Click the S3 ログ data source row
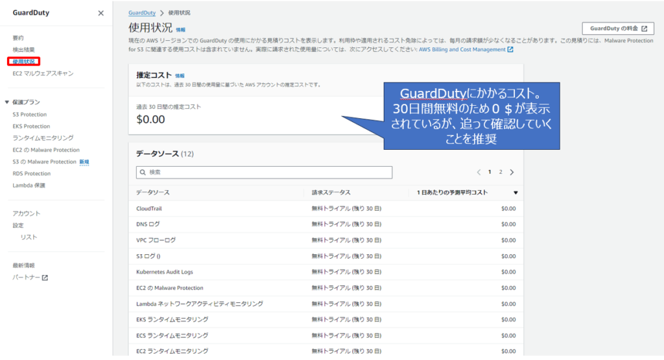Viewport: 664px width, 360px height. (326, 256)
